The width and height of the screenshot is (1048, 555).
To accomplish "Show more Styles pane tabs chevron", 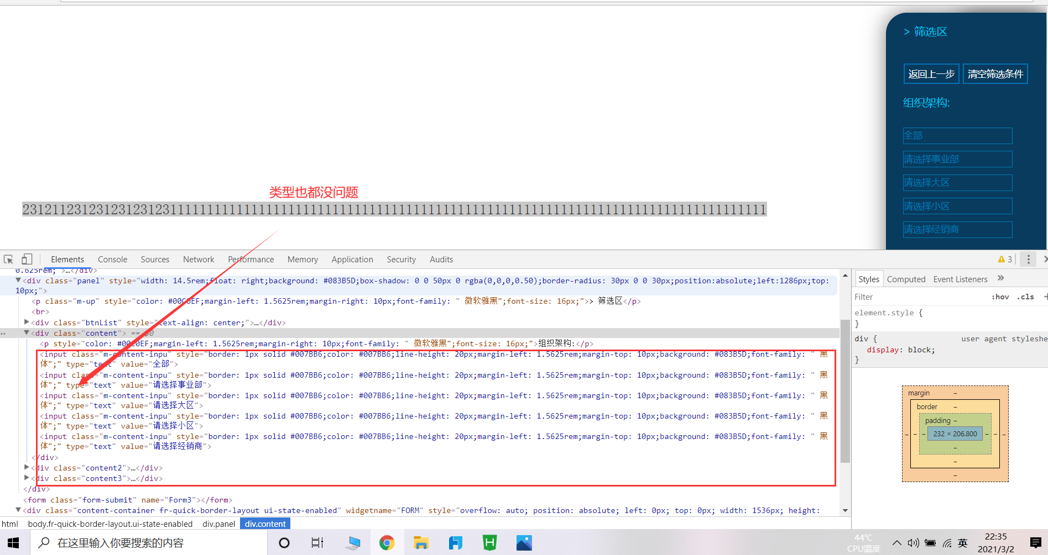I will click(1000, 278).
